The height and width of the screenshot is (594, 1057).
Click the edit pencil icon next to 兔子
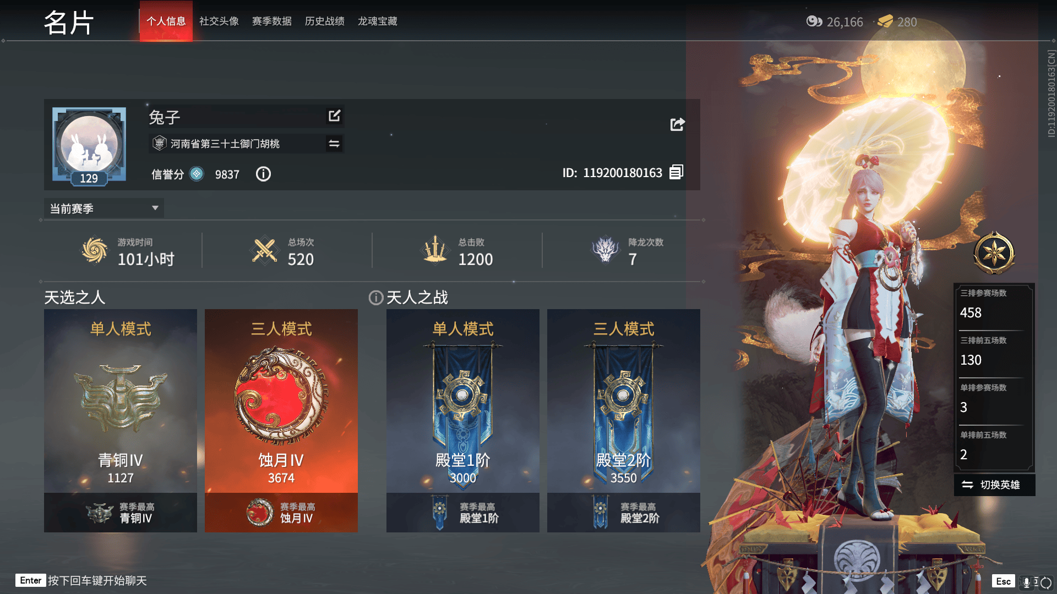333,116
